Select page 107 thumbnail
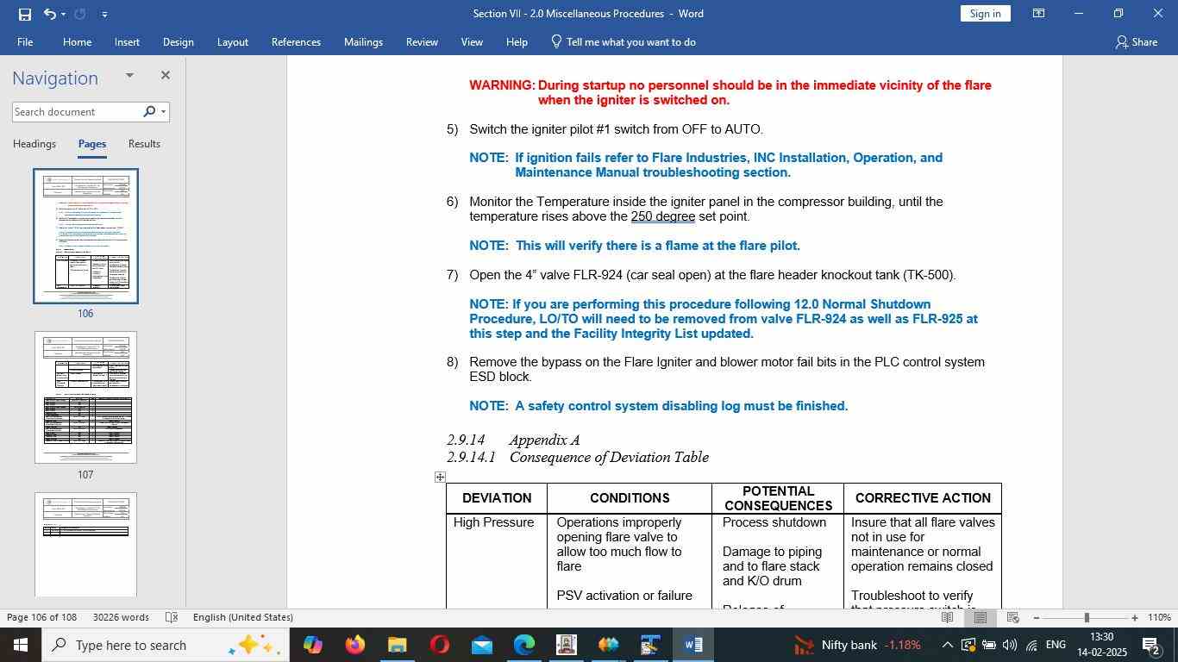 [85, 397]
